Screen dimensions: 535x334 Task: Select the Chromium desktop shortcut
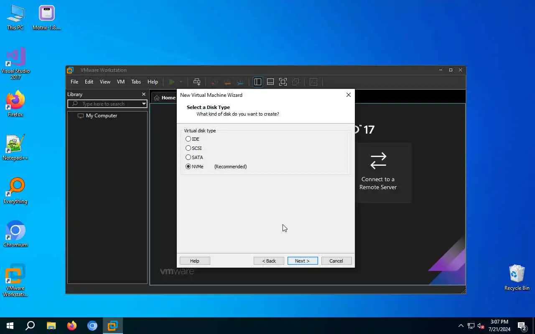tap(15, 235)
